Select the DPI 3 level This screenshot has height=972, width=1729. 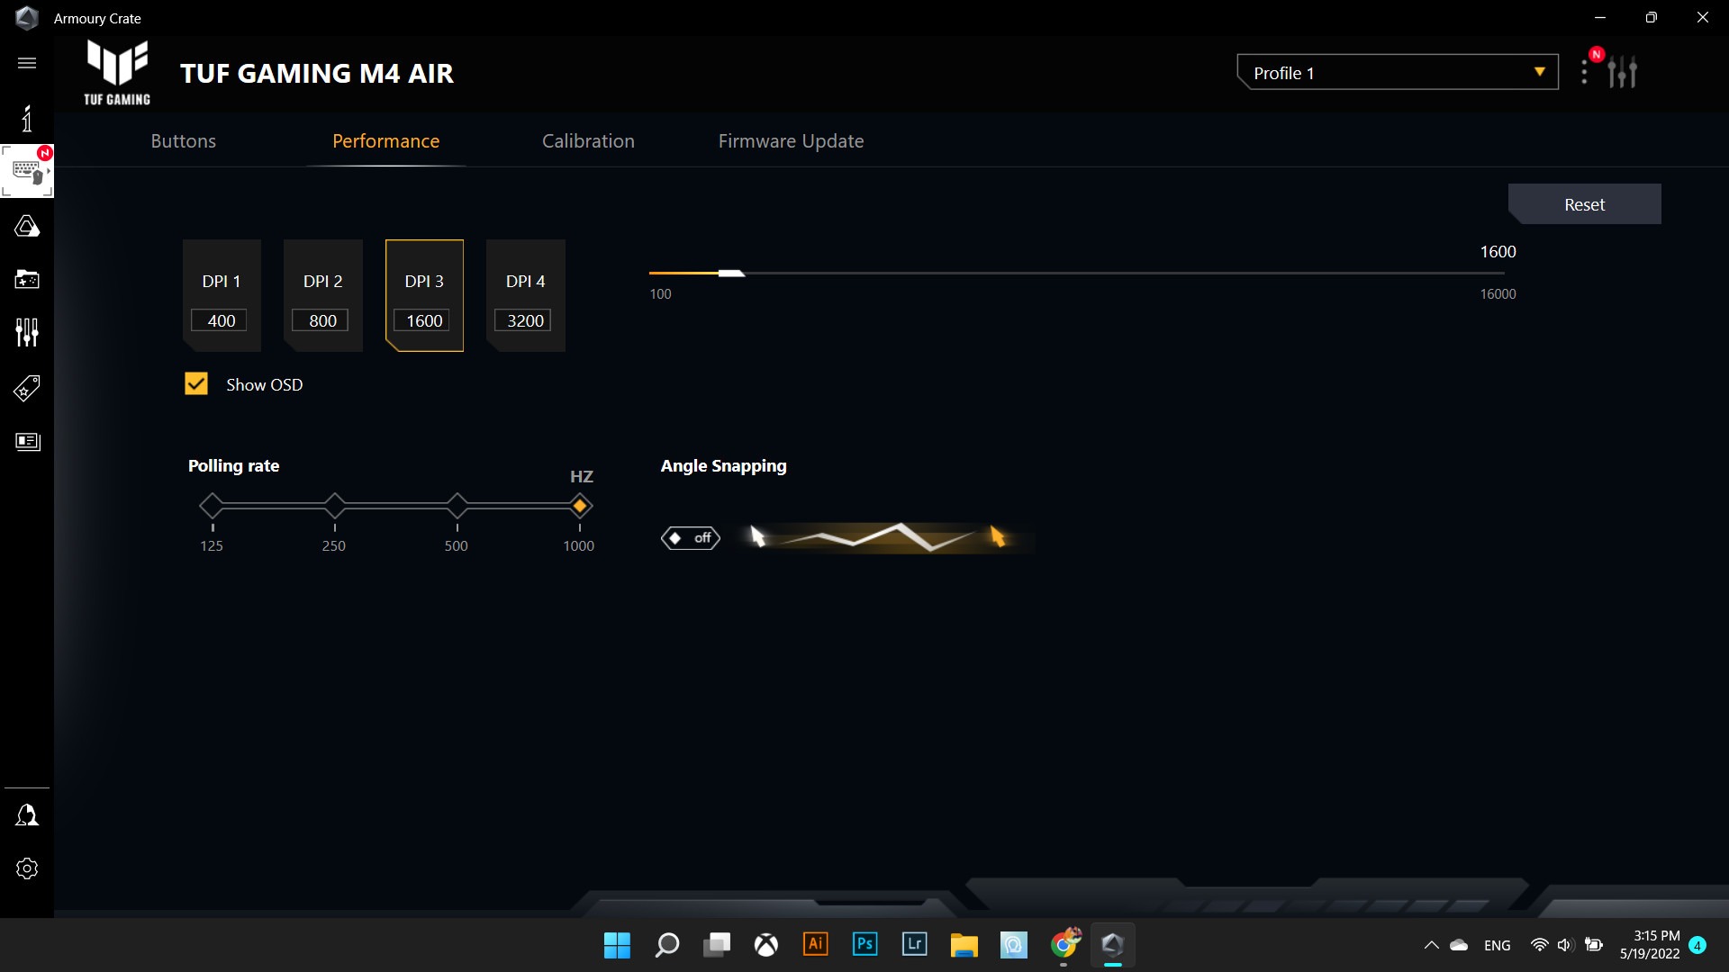(424, 295)
